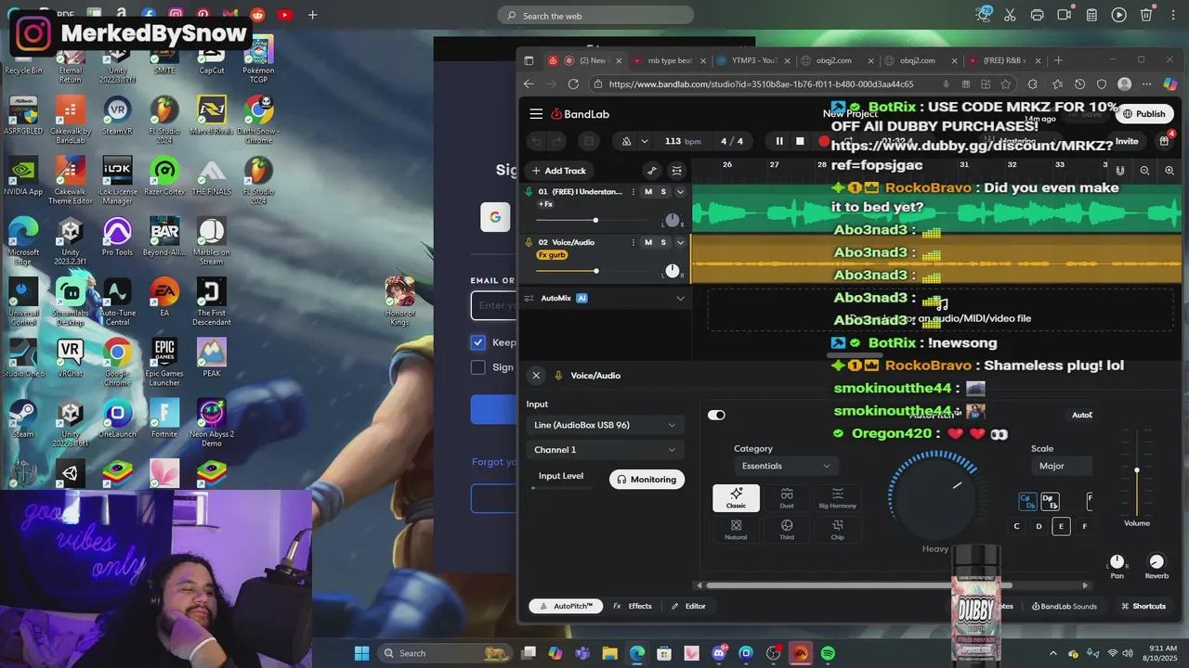This screenshot has height=668, width=1189.
Task: Select key note C
Action: click(x=1016, y=526)
